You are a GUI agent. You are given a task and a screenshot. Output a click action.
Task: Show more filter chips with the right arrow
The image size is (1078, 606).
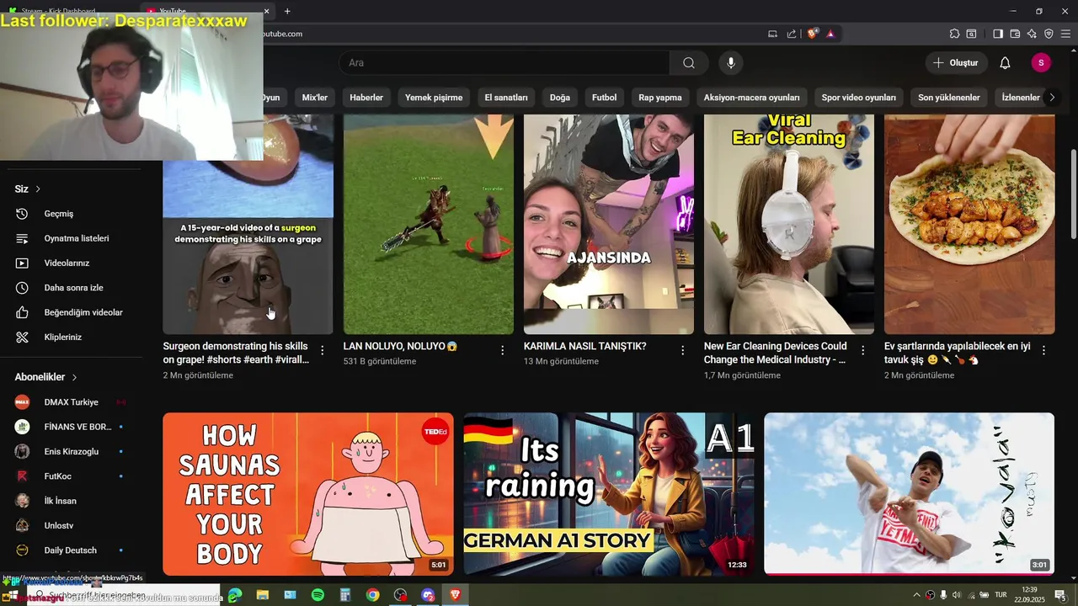tap(1051, 98)
